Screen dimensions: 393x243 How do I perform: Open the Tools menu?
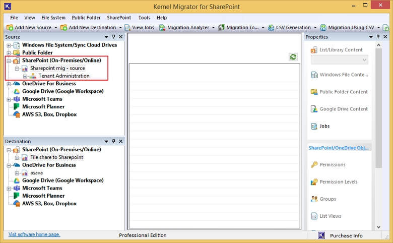point(144,18)
